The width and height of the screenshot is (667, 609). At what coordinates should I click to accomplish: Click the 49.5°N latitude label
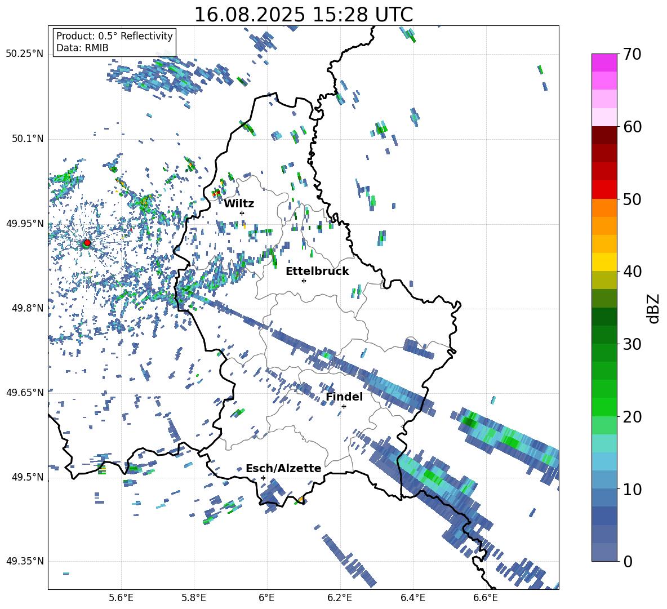coord(27,477)
